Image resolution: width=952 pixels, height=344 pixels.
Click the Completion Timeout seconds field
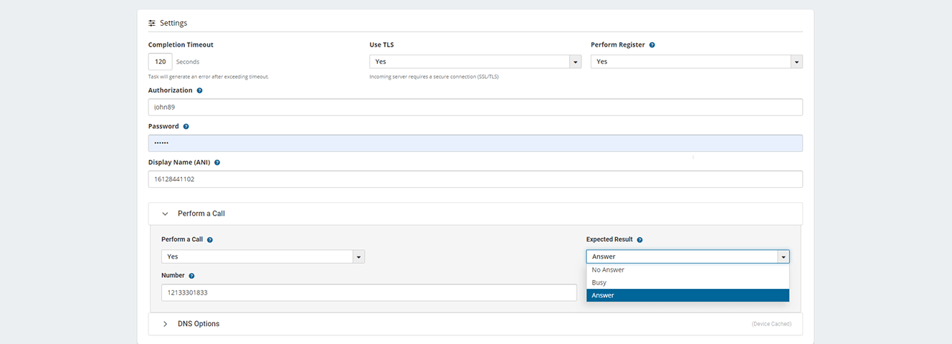coord(161,62)
